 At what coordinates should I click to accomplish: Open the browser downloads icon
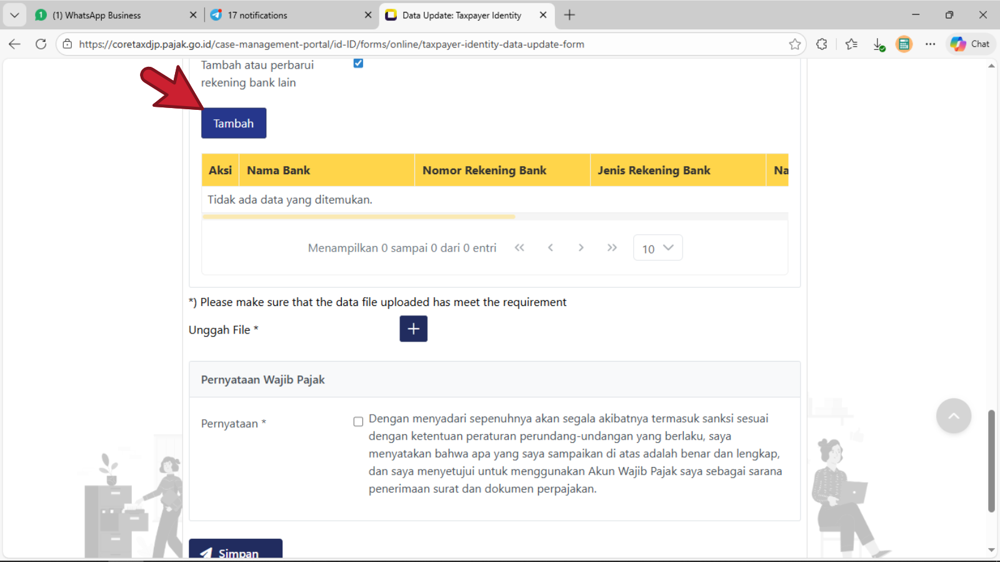[x=879, y=44]
